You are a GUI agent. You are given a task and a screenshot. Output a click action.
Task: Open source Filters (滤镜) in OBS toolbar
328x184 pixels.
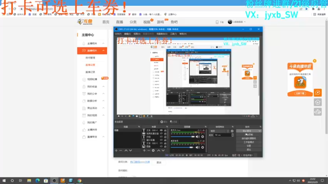point(173,122)
